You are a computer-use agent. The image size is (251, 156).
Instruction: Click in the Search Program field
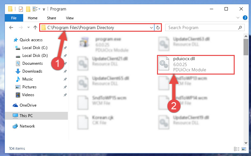202,27
